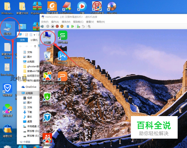
Task: Select the 百度软件管理 colorful icon on VM desktop
Action: tap(47, 78)
